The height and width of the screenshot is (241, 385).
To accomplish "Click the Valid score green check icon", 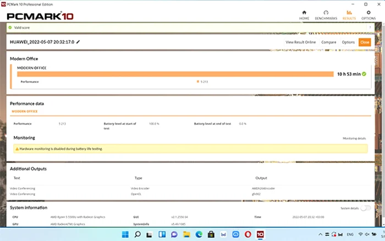I will coord(10,28).
